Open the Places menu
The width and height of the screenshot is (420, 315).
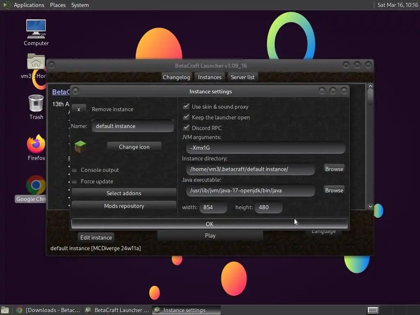[x=57, y=5]
